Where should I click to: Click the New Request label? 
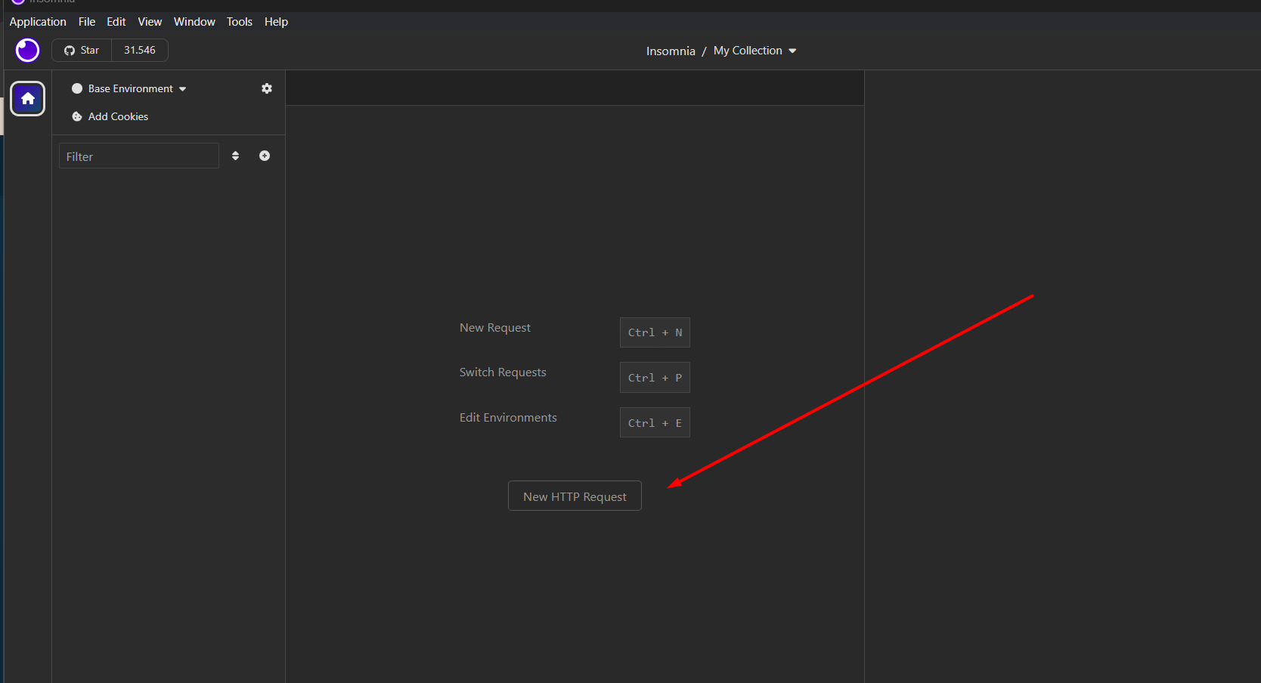[x=495, y=328]
